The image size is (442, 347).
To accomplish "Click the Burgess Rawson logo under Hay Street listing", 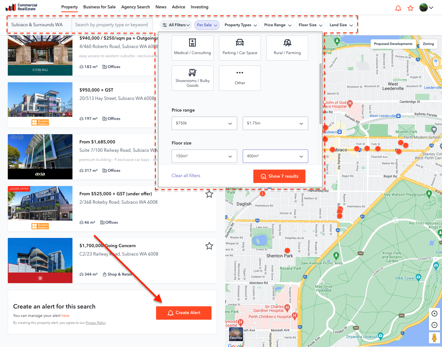I will coord(40,122).
